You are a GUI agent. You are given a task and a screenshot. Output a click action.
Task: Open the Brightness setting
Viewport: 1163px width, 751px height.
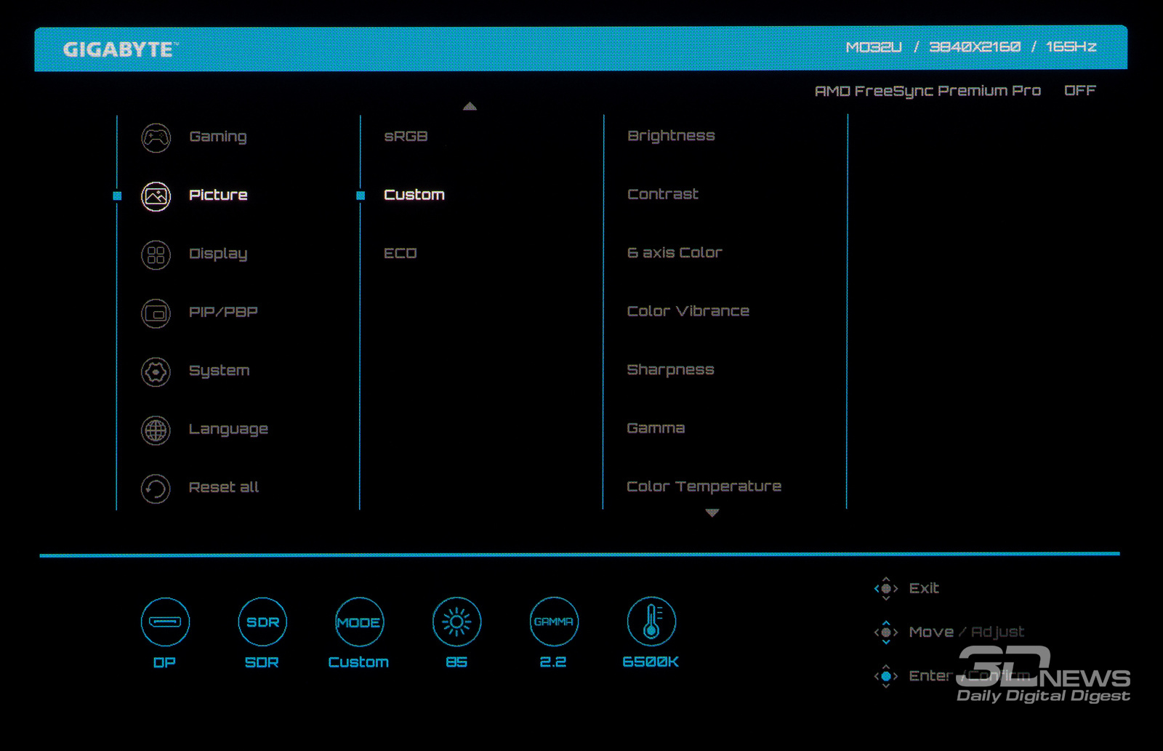tap(671, 136)
